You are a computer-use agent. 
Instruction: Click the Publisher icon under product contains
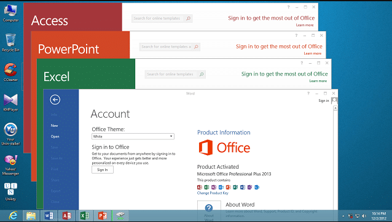pyautogui.click(x=235, y=187)
